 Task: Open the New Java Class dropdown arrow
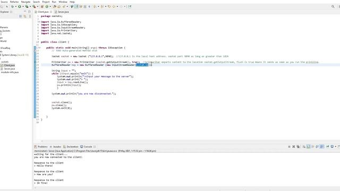tap(50, 6)
